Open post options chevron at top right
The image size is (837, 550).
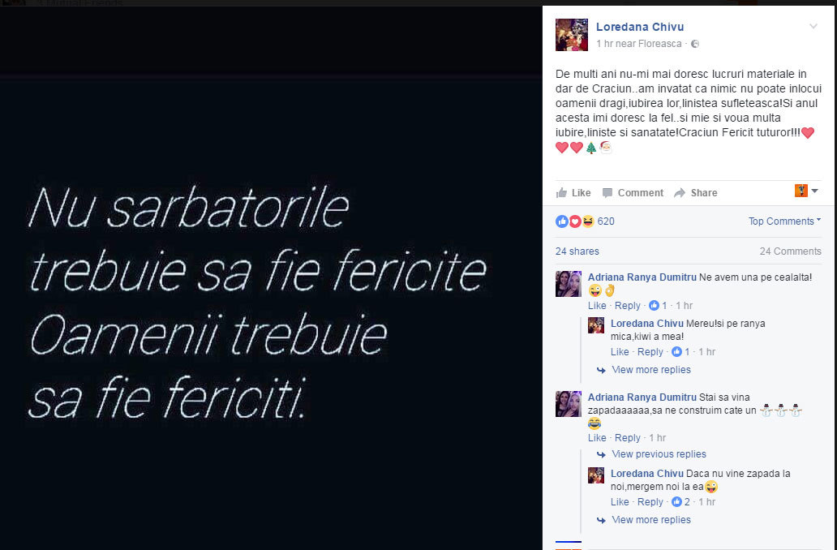pyautogui.click(x=813, y=26)
